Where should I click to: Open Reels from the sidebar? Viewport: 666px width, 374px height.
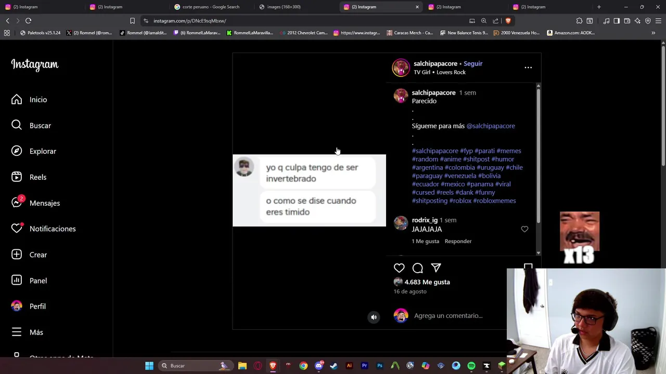click(29, 177)
